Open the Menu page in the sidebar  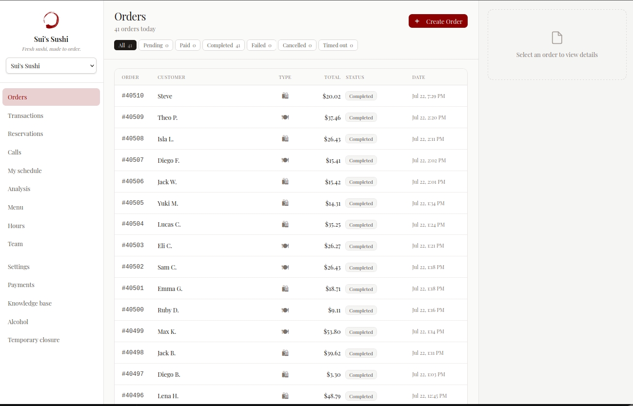(x=51, y=207)
